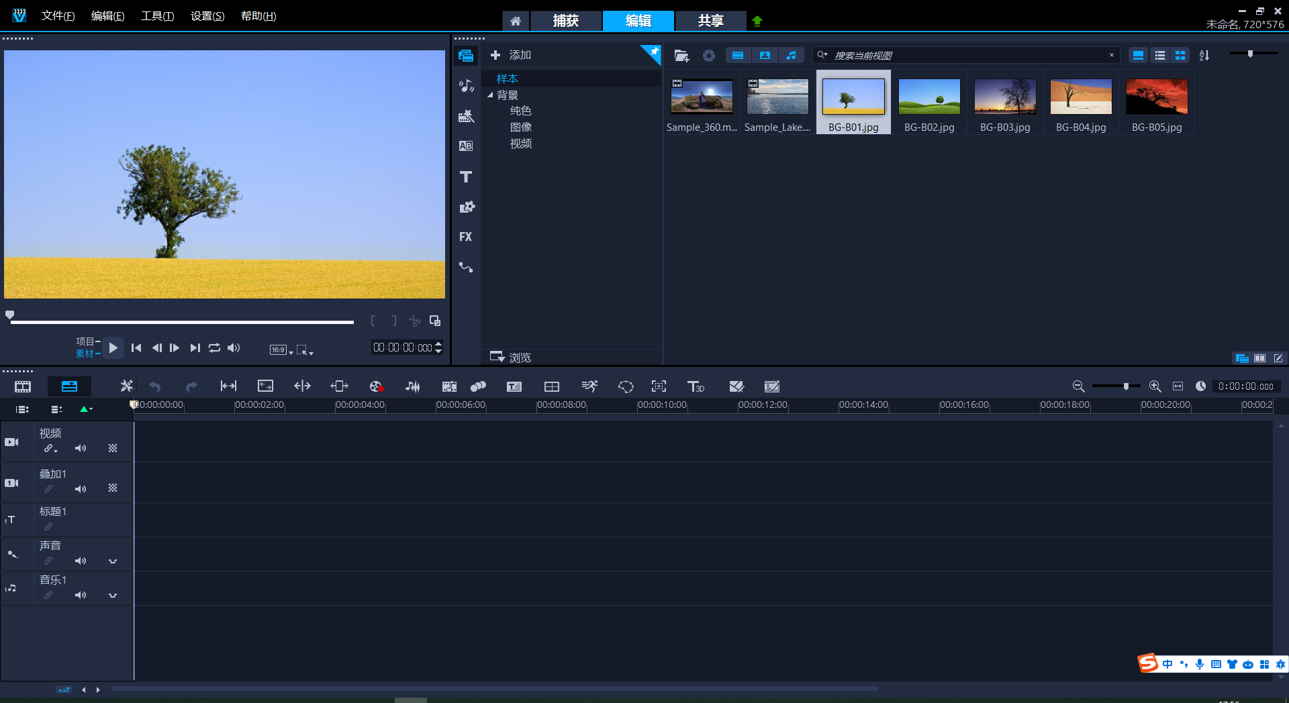The image size is (1289, 703).
Task: Open the resize/crop mode dropdown in preview
Action: click(305, 349)
